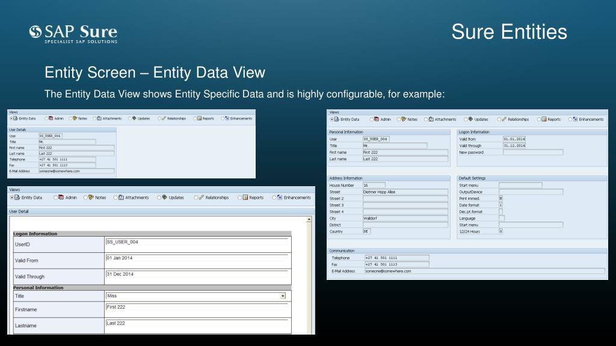
Task: Click the 12/24 Hours field
Action: point(501,231)
